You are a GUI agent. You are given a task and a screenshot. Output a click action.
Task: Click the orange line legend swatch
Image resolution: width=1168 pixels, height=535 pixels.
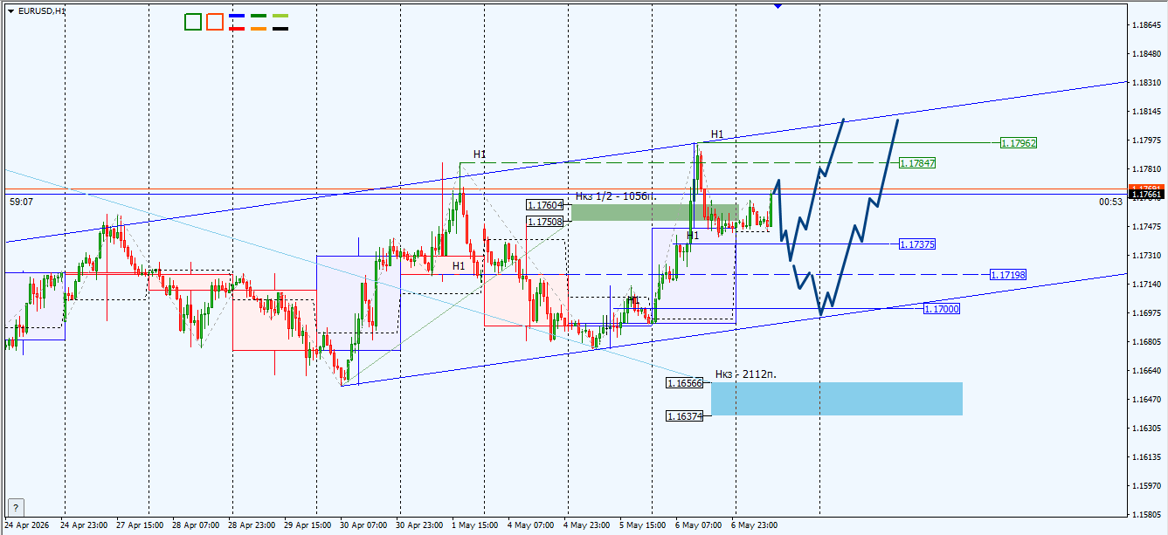[x=259, y=29]
